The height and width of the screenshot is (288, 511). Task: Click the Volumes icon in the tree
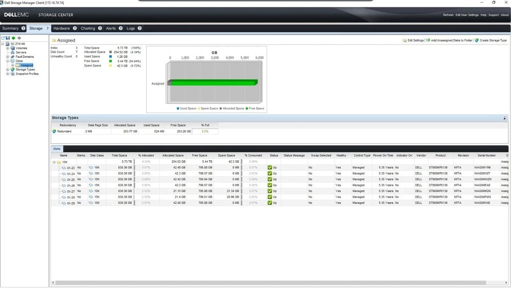(13, 48)
